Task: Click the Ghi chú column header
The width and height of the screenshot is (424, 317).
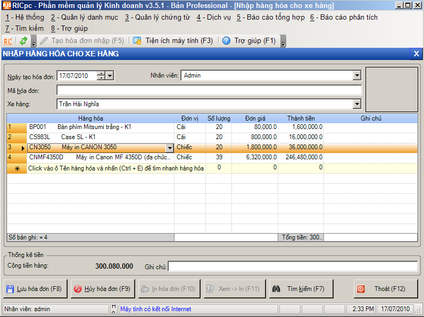Action: [x=371, y=118]
